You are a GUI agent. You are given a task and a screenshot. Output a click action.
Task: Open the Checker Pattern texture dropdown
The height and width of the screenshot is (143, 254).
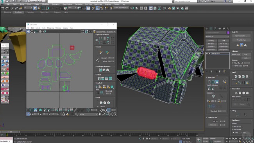(x=106, y=32)
